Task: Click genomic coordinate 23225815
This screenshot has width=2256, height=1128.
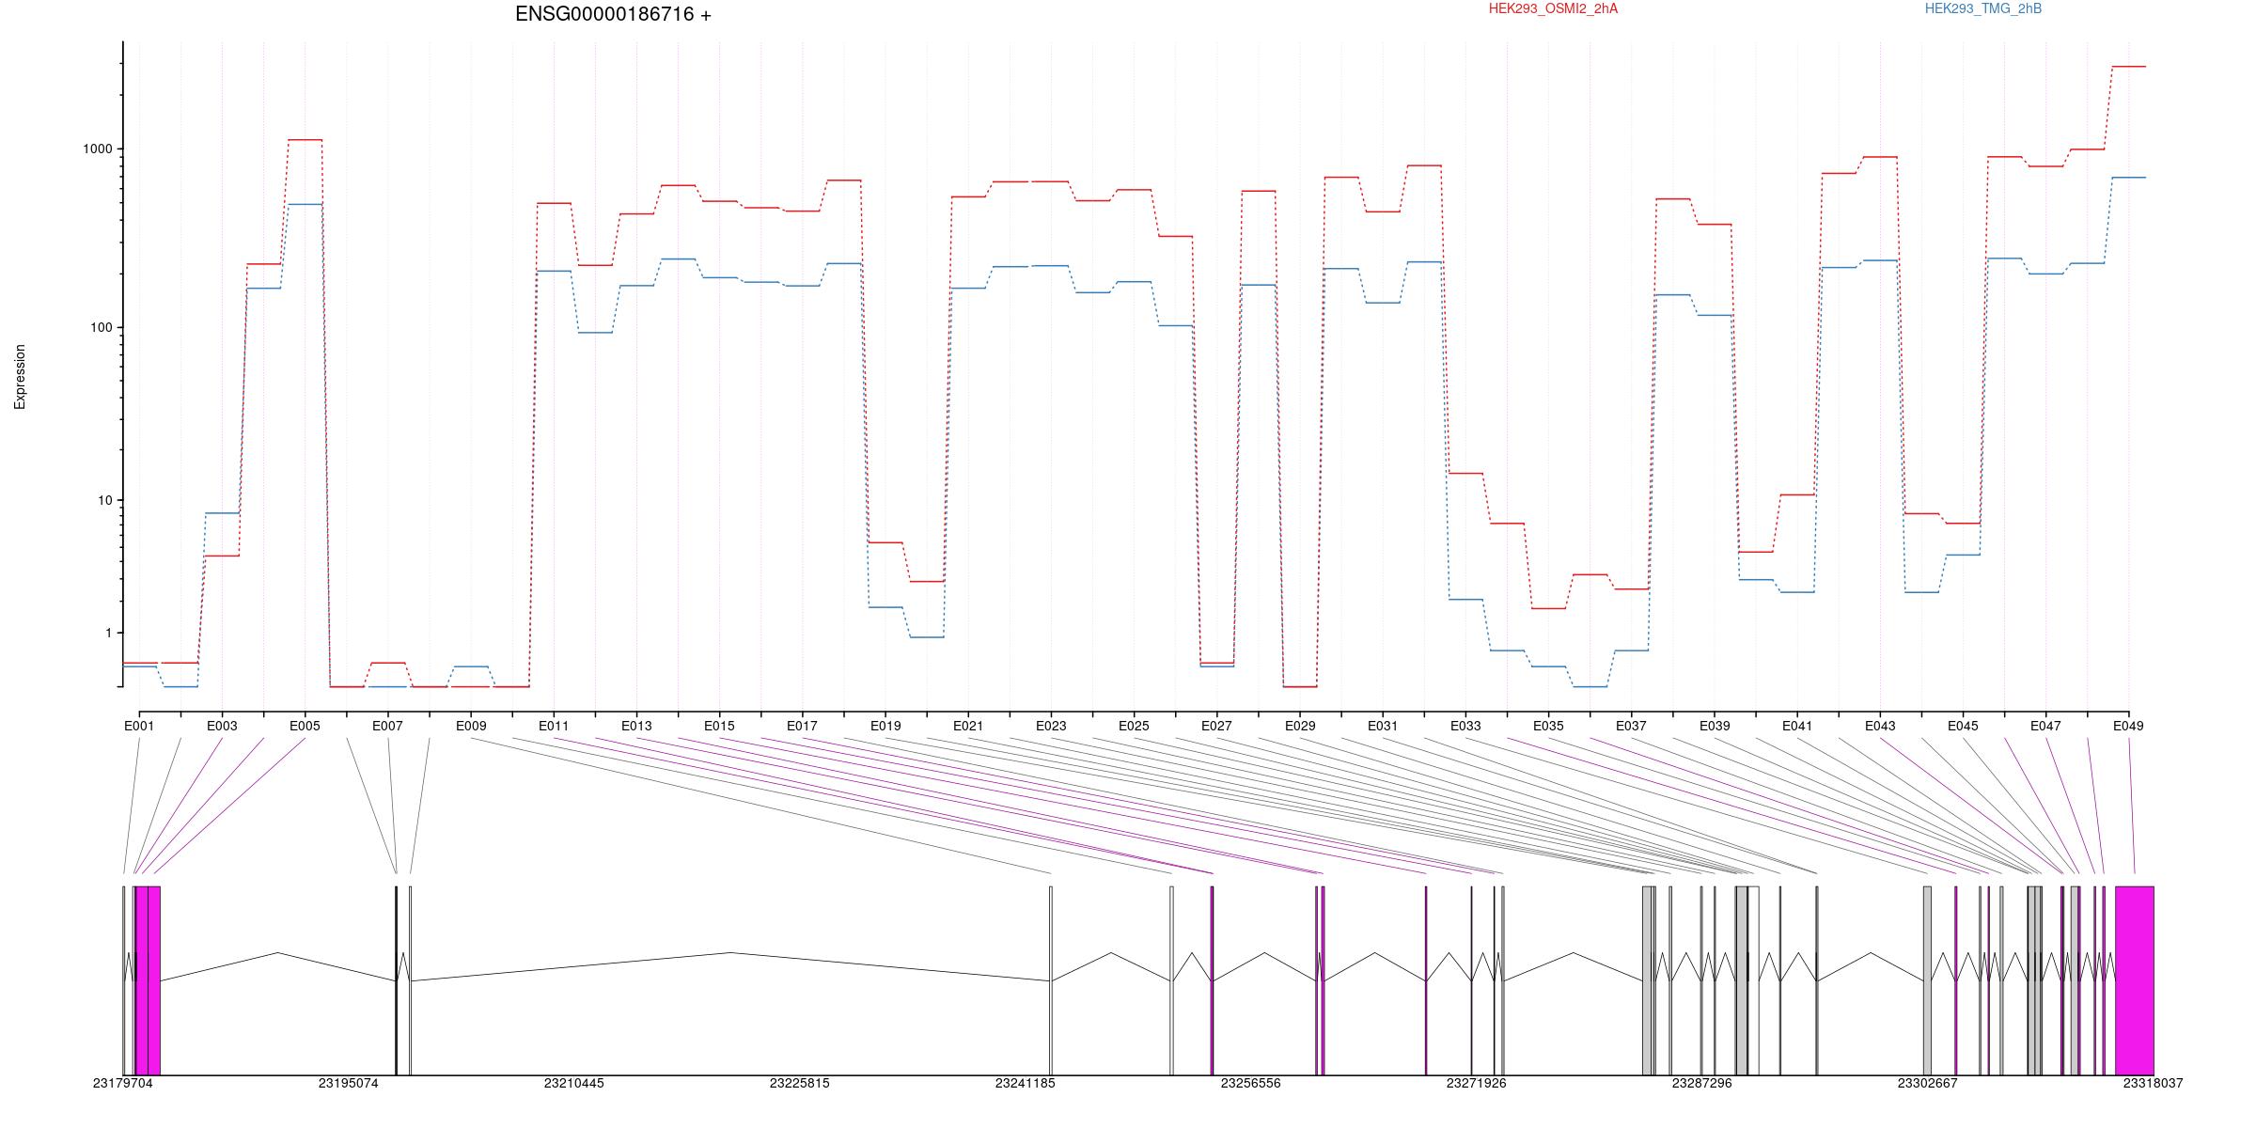Action: [x=800, y=1083]
